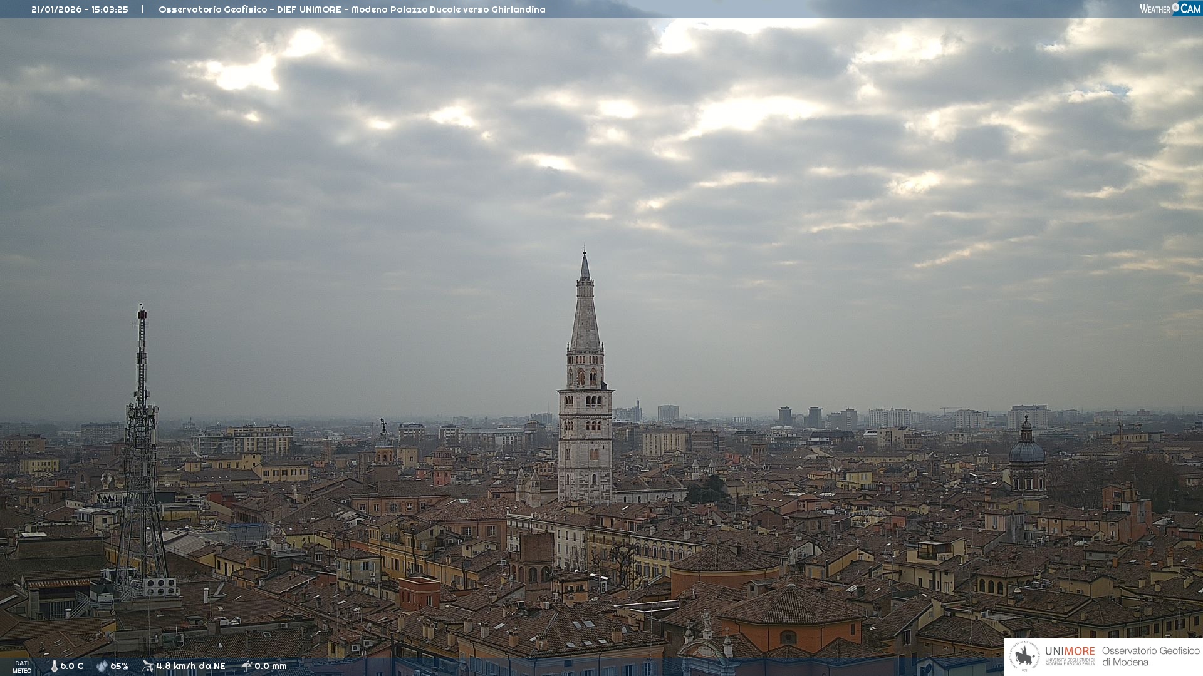The width and height of the screenshot is (1203, 676).
Task: Click the 6.0 C temperature reading
Action: (x=71, y=666)
